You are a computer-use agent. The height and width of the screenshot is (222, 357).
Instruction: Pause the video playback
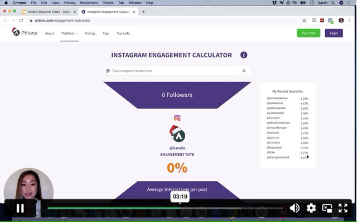coord(20,208)
